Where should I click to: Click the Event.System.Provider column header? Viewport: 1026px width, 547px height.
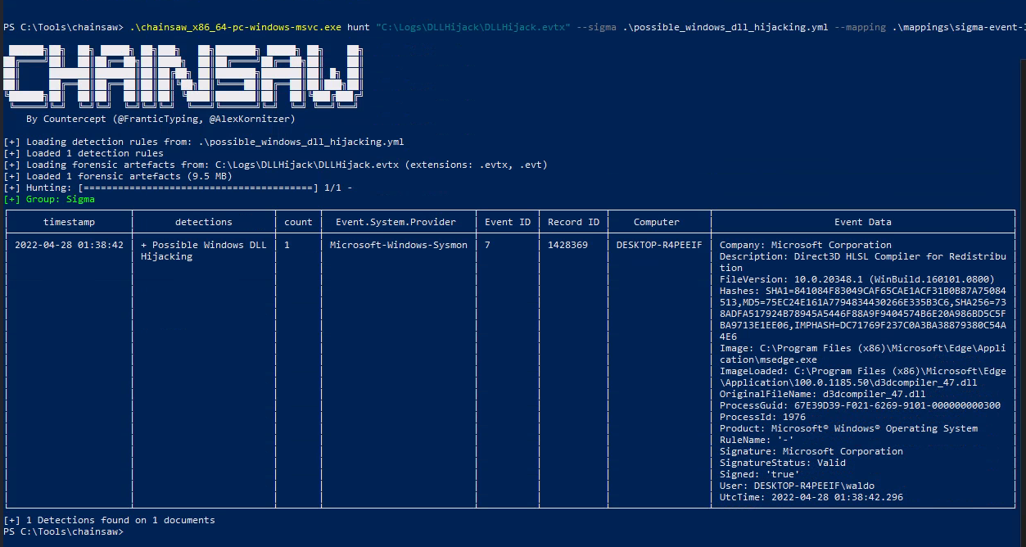399,222
